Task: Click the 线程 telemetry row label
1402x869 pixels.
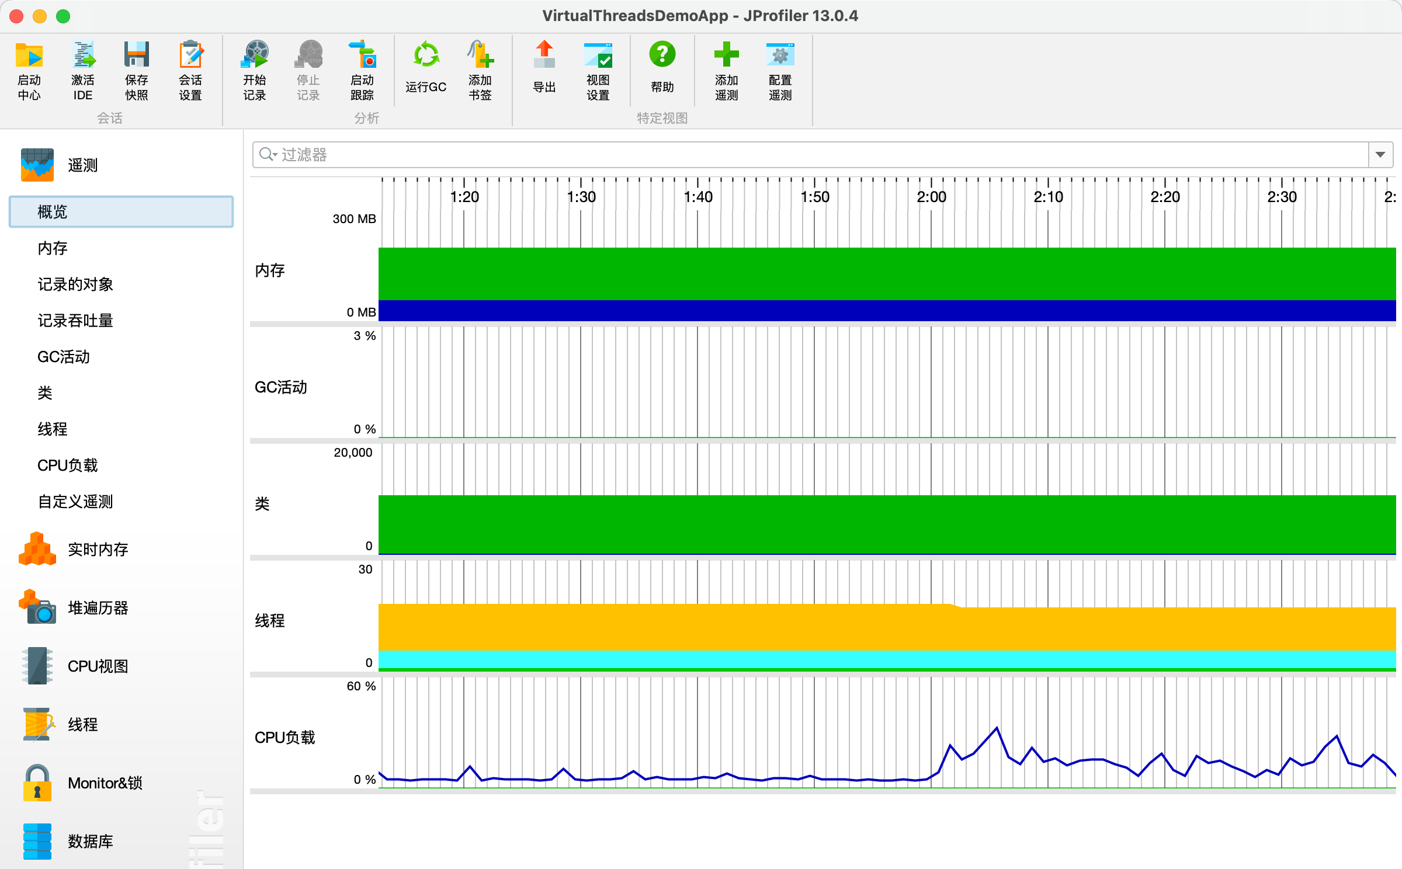Action: [270, 621]
